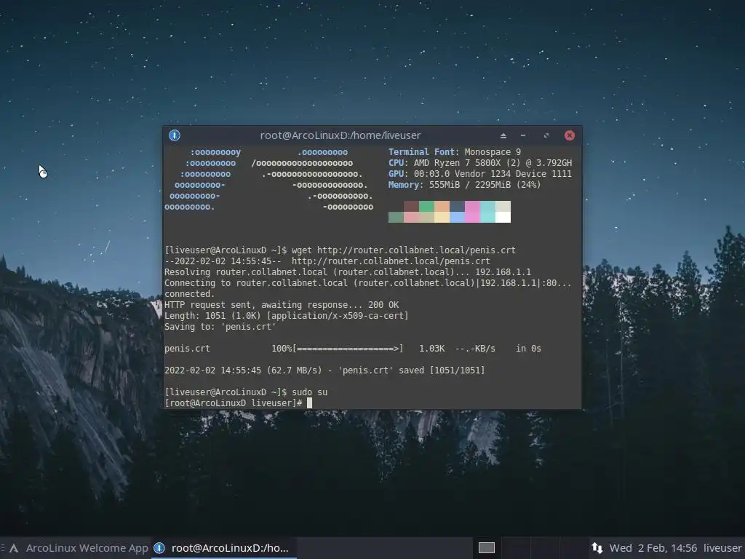Screen dimensions: 745x559
Task: Click the 'CPU: AMD Ryzen 7 5800X' line
Action: point(480,163)
